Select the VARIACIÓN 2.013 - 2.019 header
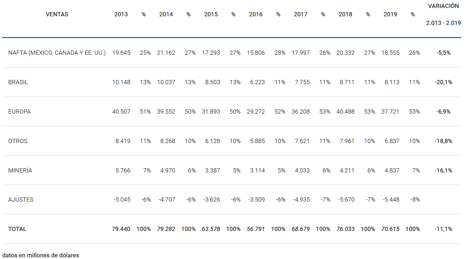Image resolution: width=465 pixels, height=259 pixels. click(444, 15)
